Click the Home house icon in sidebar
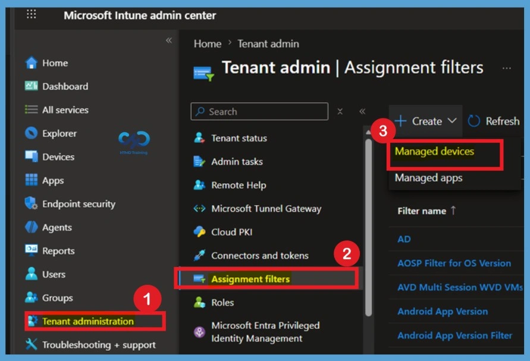Image resolution: width=530 pixels, height=361 pixels. [31, 63]
